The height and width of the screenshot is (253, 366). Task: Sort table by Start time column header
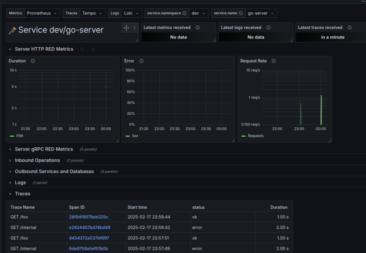[137, 207]
